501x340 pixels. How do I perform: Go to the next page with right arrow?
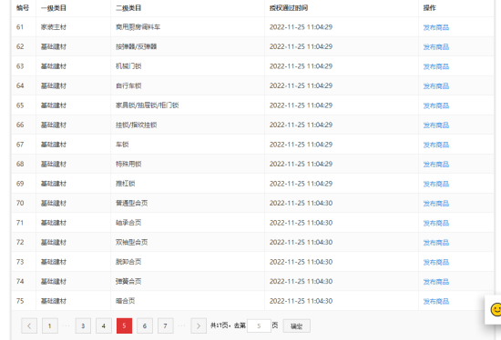click(x=199, y=325)
